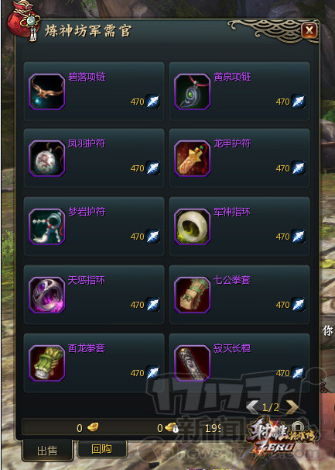
Task: Select the 碧落项链 necklace icon
Action: coord(47,92)
